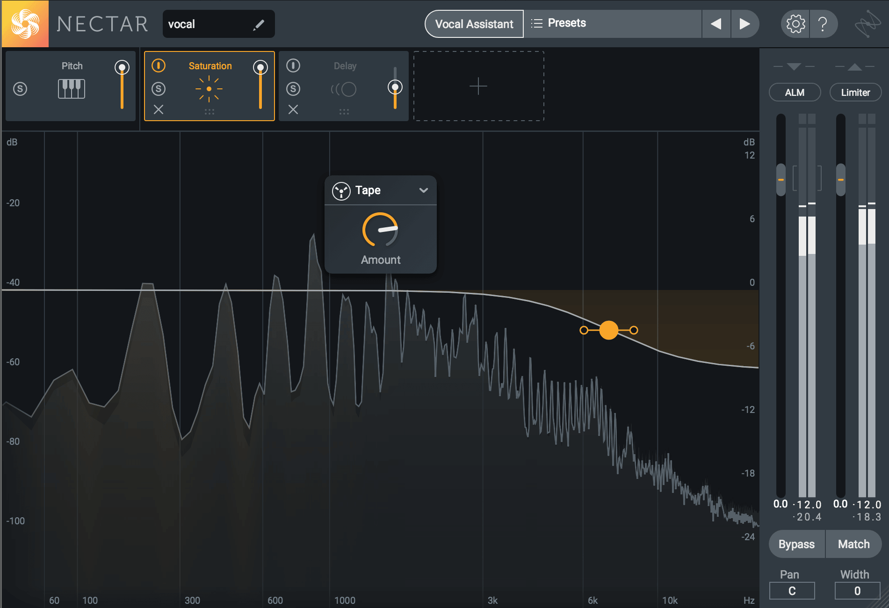The image size is (889, 608).
Task: Click the input meter down-triangle icon
Action: (x=794, y=67)
